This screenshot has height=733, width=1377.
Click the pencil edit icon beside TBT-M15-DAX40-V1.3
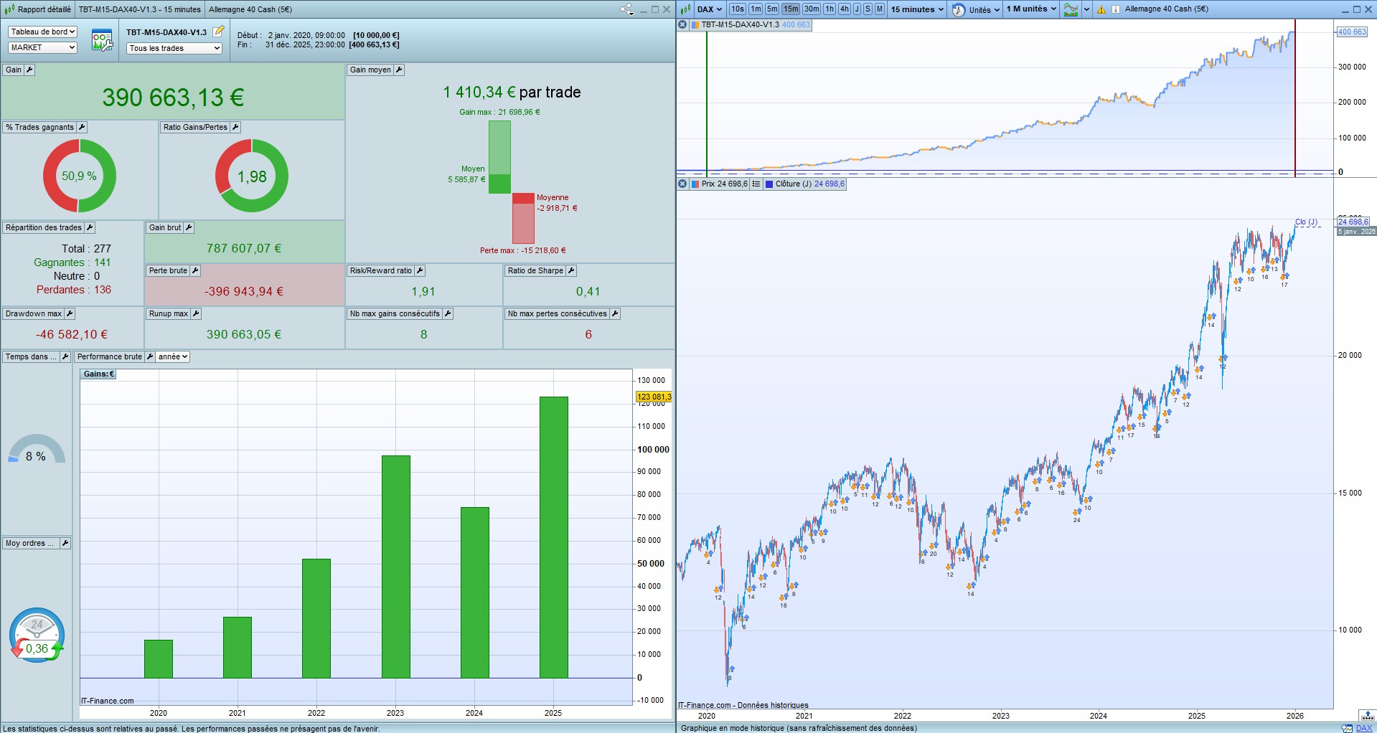(x=219, y=32)
